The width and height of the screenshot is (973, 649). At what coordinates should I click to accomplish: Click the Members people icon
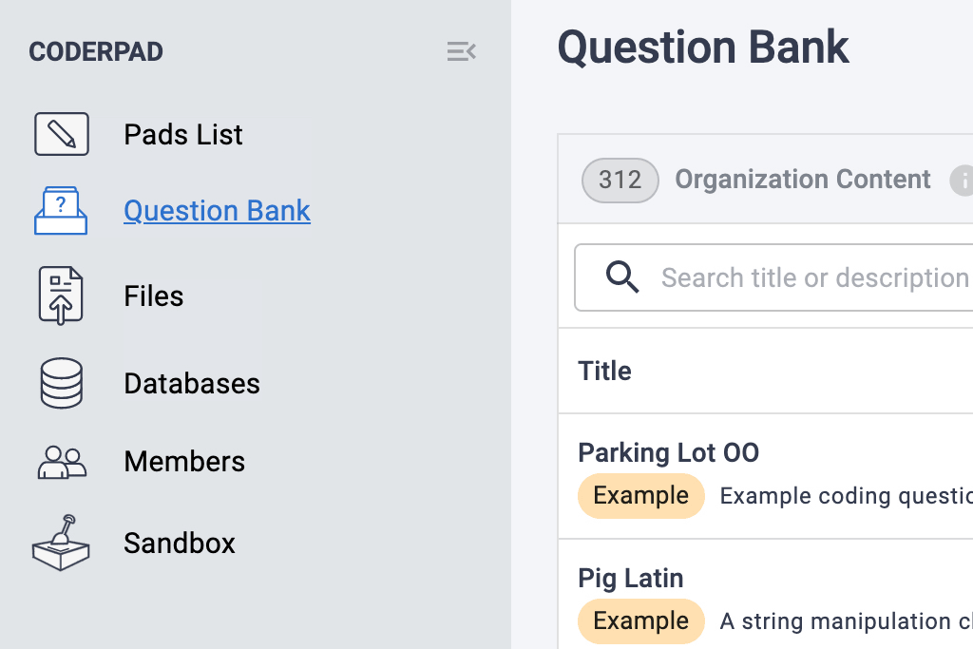(x=62, y=462)
